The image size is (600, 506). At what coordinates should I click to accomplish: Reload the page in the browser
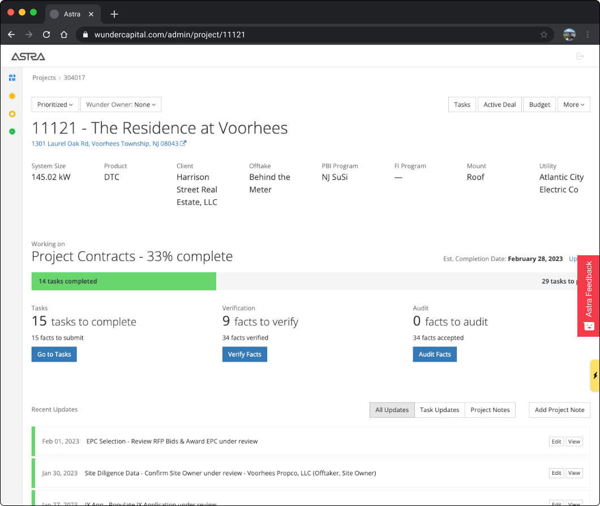point(46,35)
